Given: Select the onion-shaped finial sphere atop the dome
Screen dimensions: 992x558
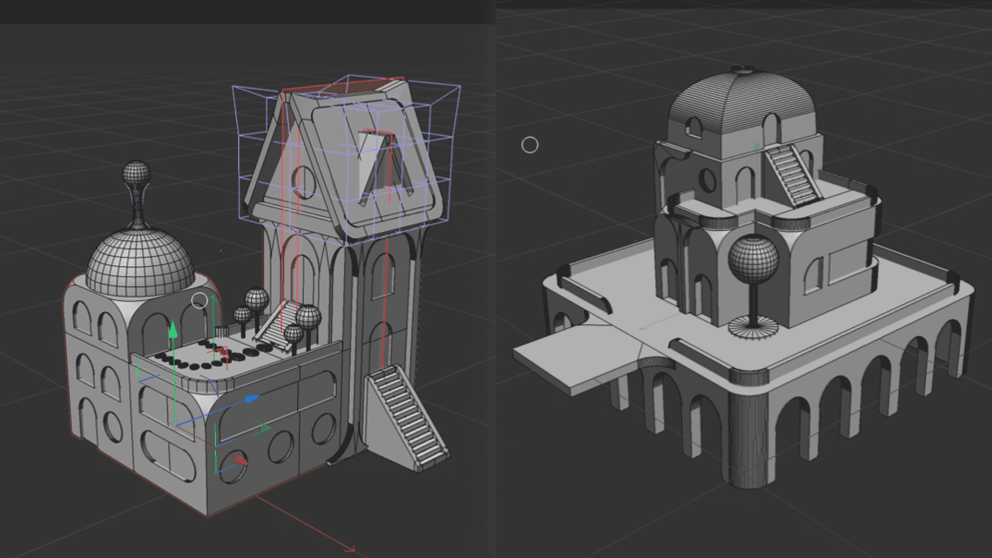Looking at the screenshot, I should [x=136, y=173].
